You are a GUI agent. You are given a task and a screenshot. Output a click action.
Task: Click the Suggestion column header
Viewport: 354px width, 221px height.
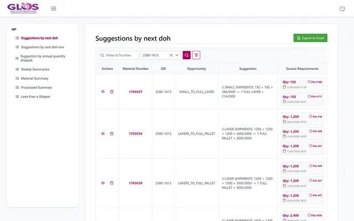tap(248, 69)
